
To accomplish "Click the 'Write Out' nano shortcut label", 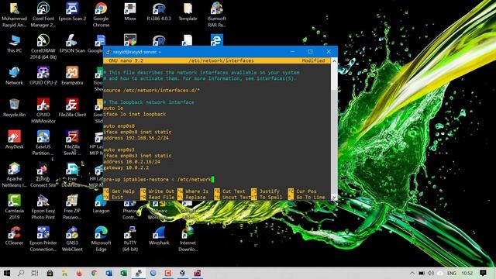I will click(x=161, y=191).
